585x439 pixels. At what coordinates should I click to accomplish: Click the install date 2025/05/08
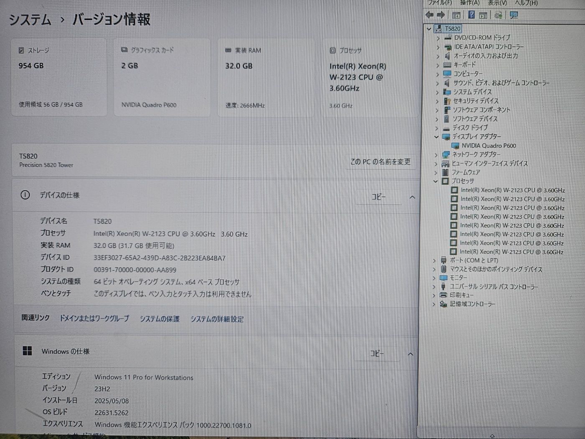[112, 401]
